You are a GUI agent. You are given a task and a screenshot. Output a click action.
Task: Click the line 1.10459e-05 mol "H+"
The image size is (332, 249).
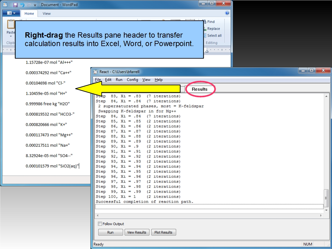pos(46,93)
